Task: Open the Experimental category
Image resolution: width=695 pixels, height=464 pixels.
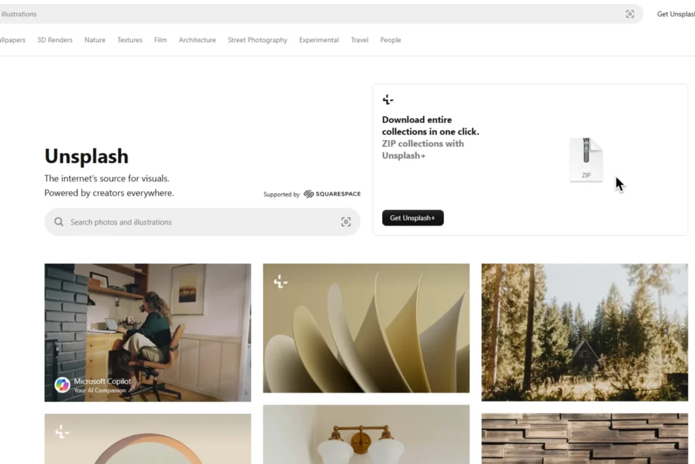Action: pos(319,40)
